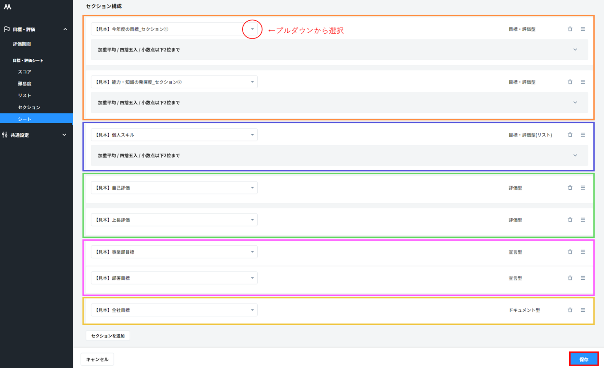Go to セクション in sidebar
604x368 pixels.
point(29,108)
